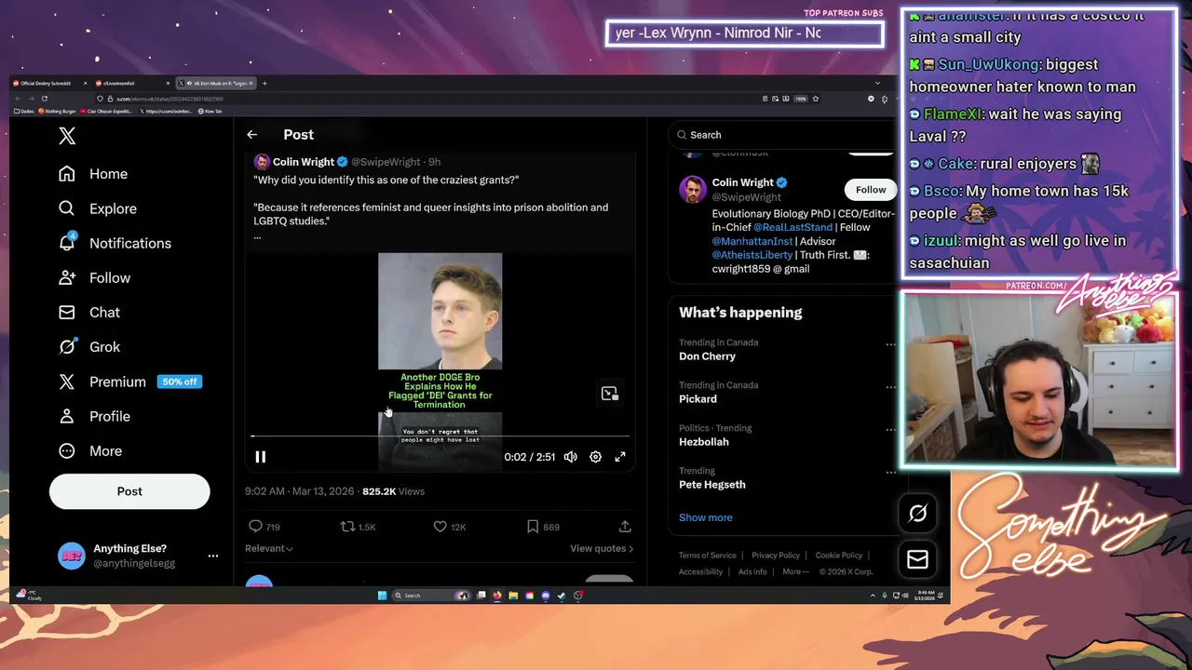Image resolution: width=1192 pixels, height=670 pixels.
Task: Open Steam from the taskbar
Action: pyautogui.click(x=562, y=596)
